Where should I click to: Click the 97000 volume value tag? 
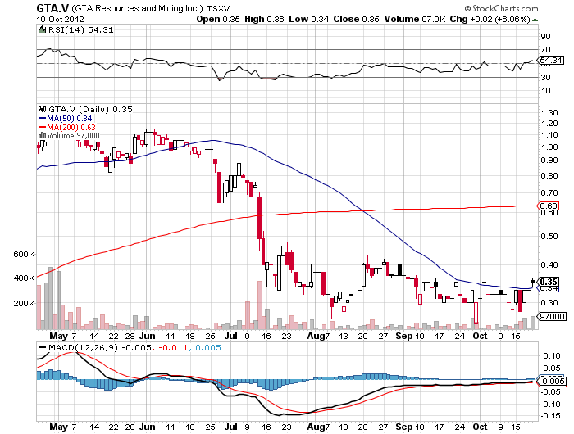(552, 316)
